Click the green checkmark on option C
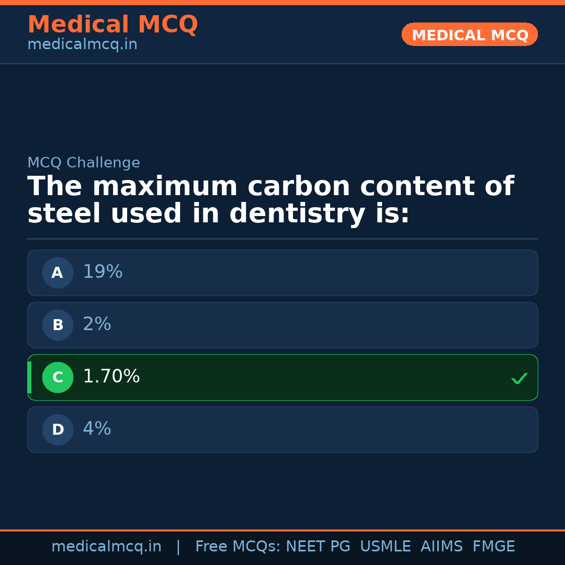Image resolution: width=565 pixels, height=565 pixels. [x=519, y=378]
